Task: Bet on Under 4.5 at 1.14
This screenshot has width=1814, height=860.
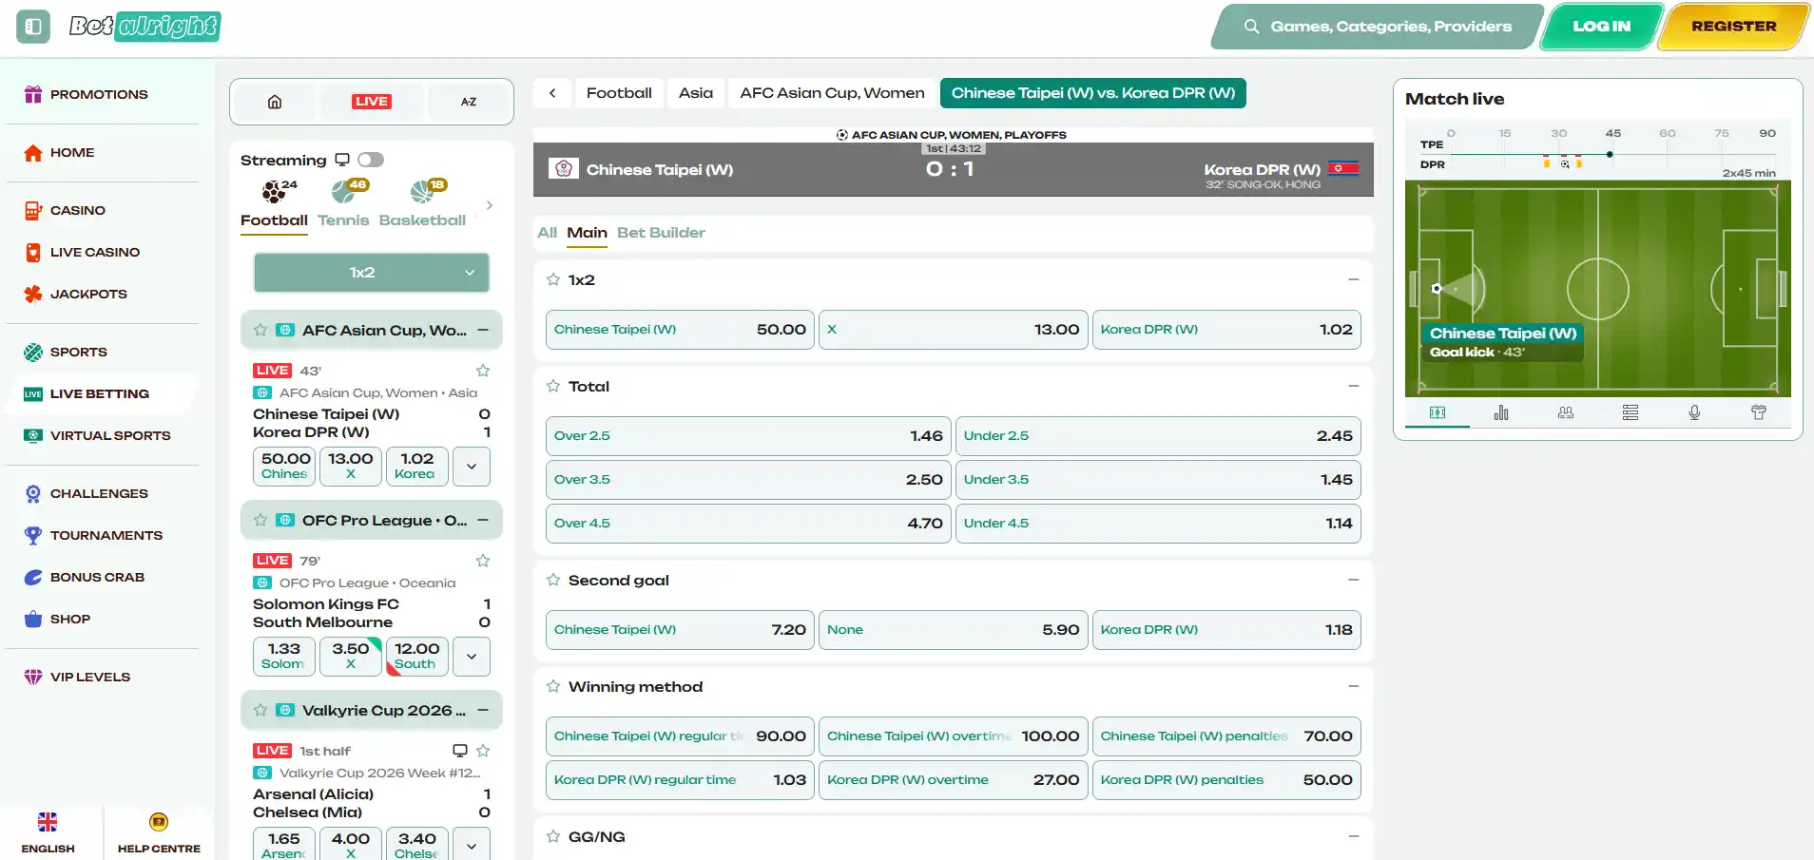Action: pos(1158,524)
